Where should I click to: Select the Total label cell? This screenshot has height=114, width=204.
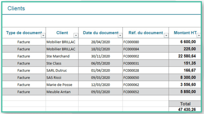185,104
